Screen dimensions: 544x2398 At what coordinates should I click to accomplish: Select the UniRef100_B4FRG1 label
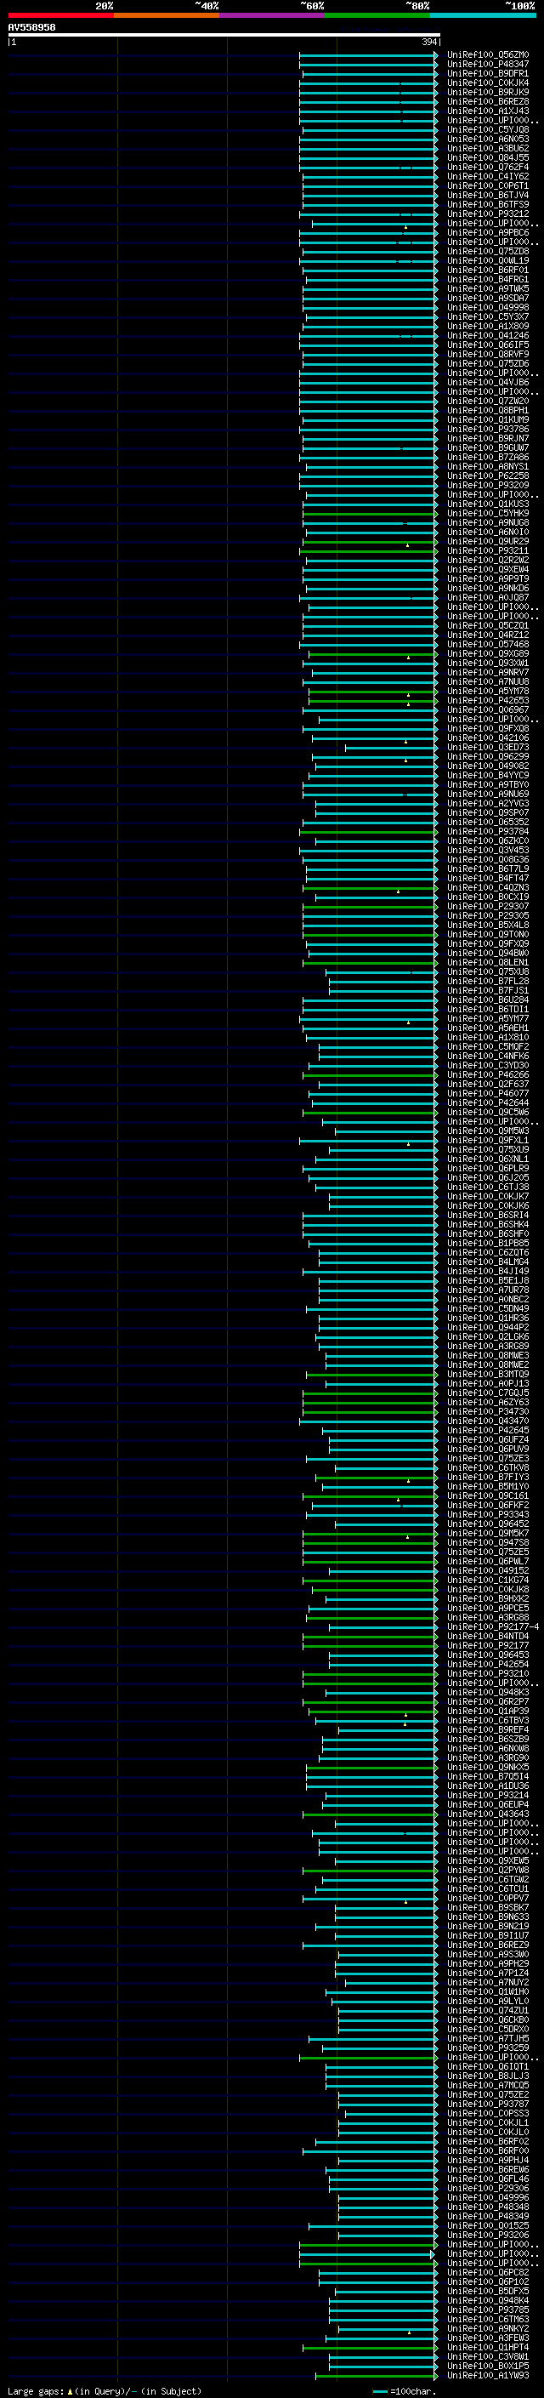click(x=488, y=279)
